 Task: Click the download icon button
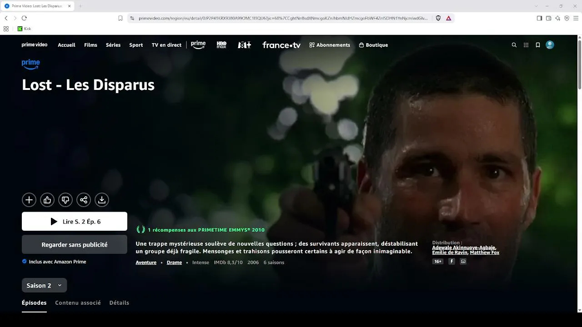pyautogui.click(x=102, y=200)
